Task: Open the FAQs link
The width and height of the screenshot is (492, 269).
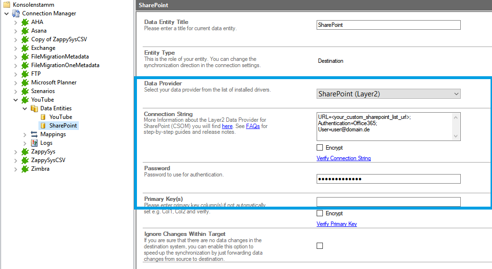Action: click(x=252, y=126)
